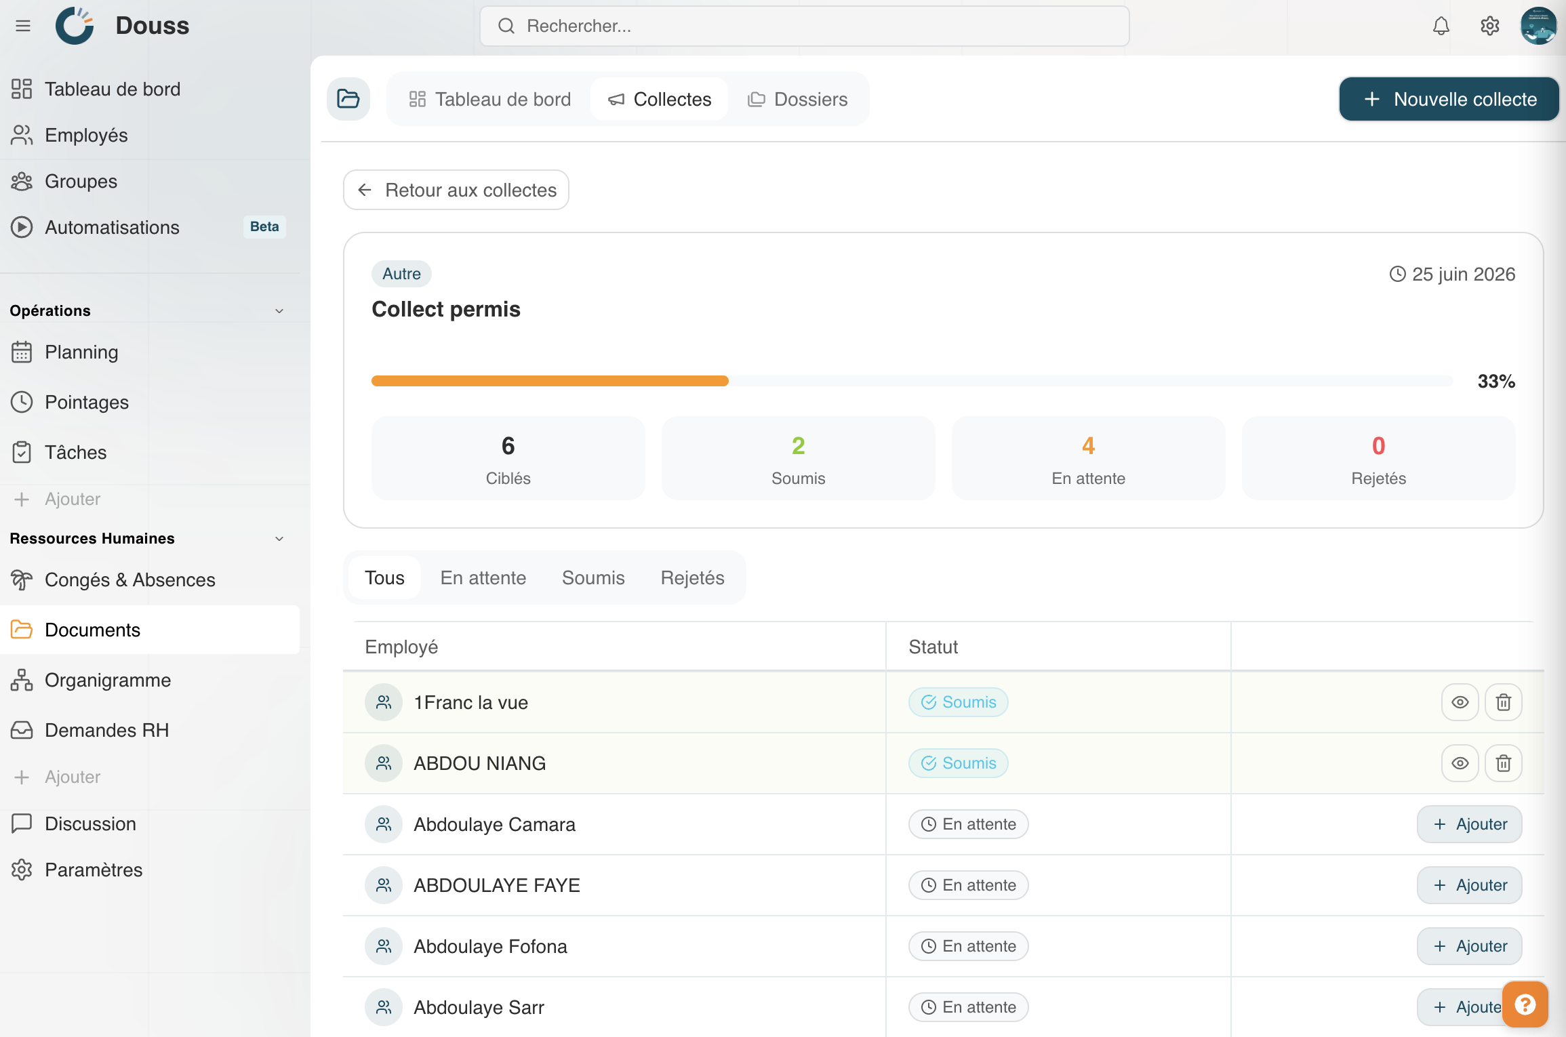Click the open-folder documents icon button
1566x1037 pixels.
pos(348,99)
